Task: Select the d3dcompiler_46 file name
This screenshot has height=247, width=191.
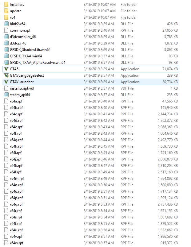Action: point(23,37)
